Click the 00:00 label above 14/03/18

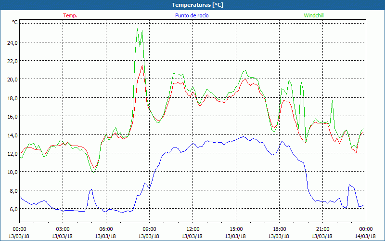(366, 229)
